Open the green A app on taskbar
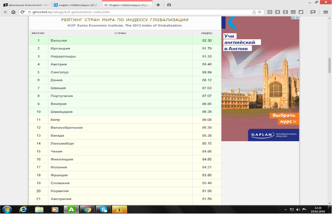The width and height of the screenshot is (333, 215). [x=71, y=209]
